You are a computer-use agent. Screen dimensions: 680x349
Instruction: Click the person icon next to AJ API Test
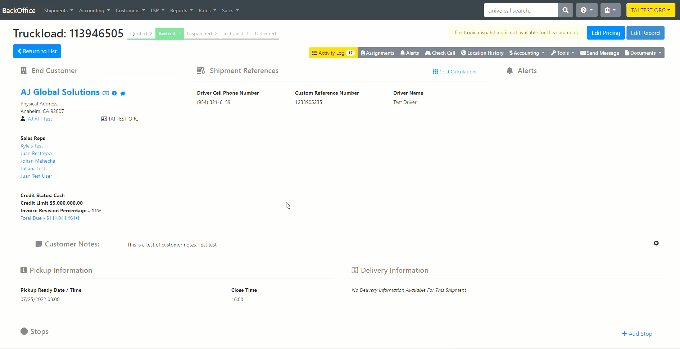[x=23, y=119]
